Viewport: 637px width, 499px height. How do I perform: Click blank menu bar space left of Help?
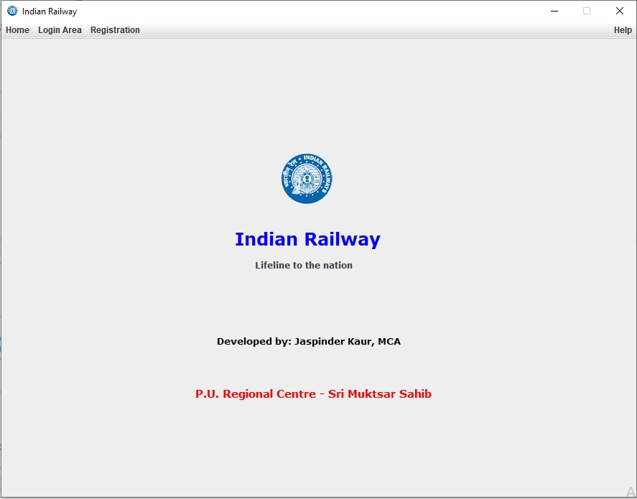click(x=373, y=30)
